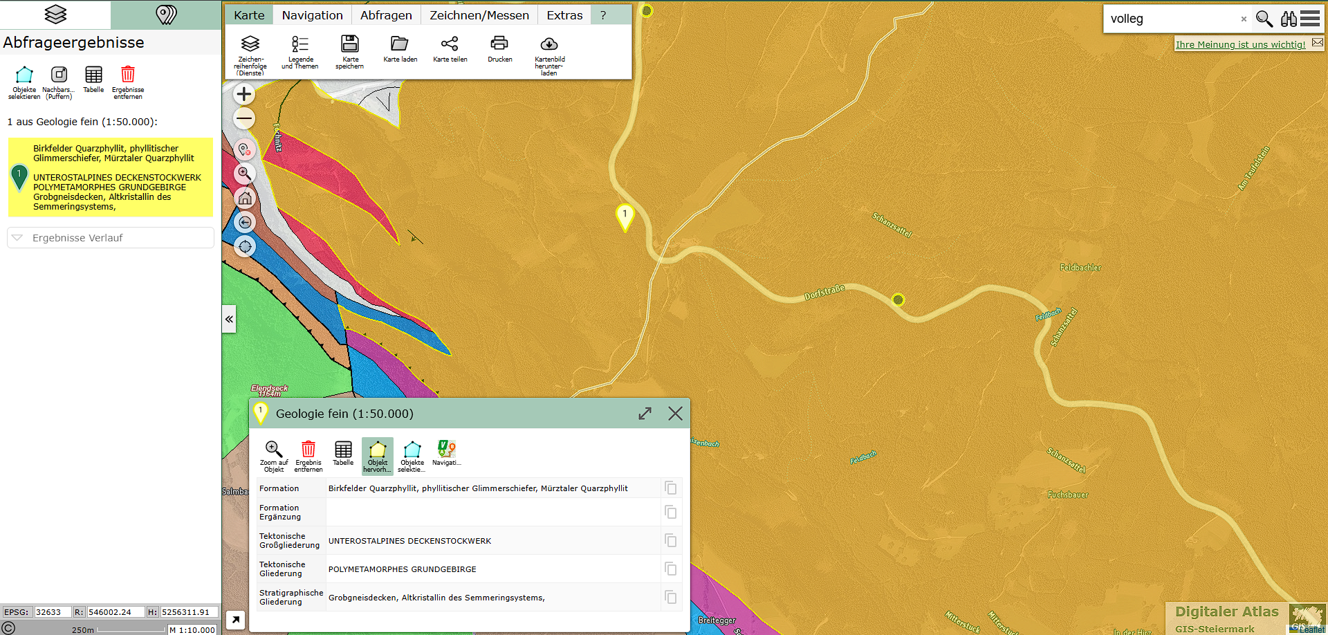The width and height of the screenshot is (1328, 635).
Task: Click Ergebnis entfernen in popup
Action: coord(308,456)
